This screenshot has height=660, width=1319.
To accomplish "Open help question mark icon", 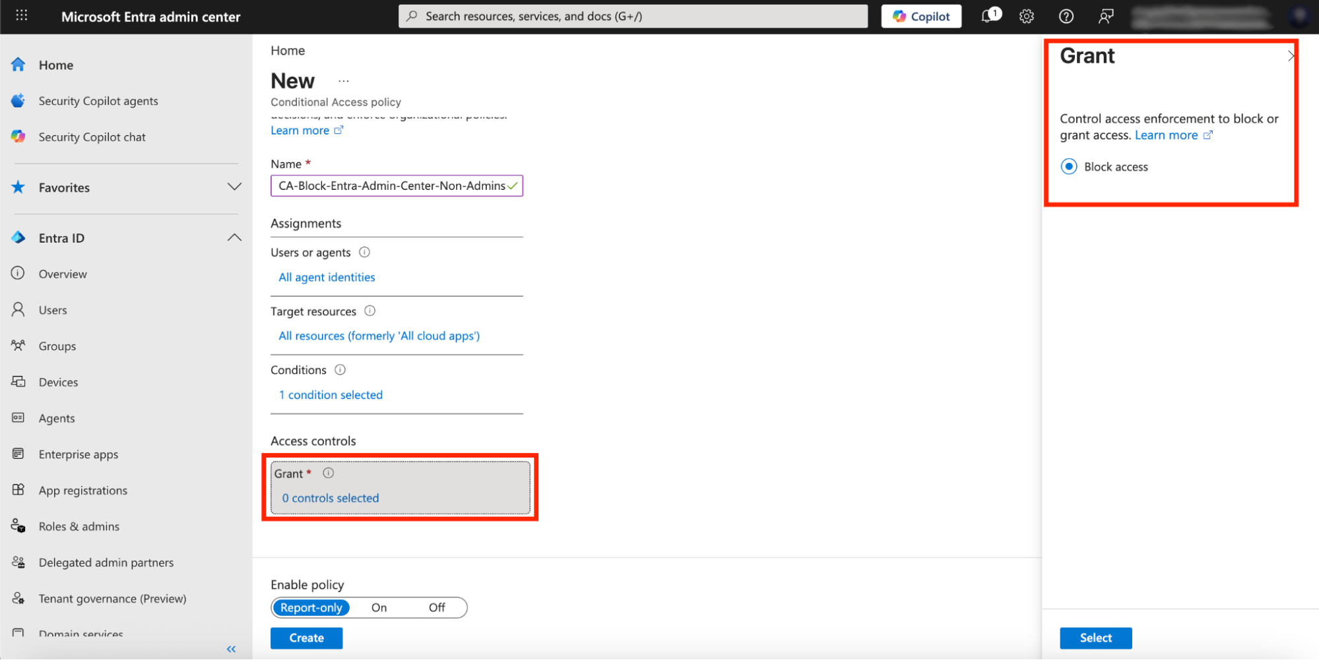I will [x=1066, y=16].
